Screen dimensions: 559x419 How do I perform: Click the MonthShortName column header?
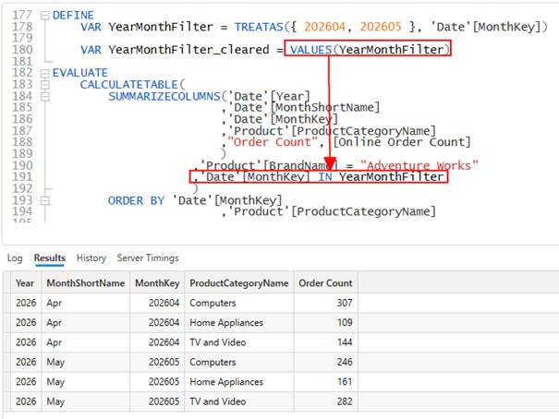(x=86, y=283)
